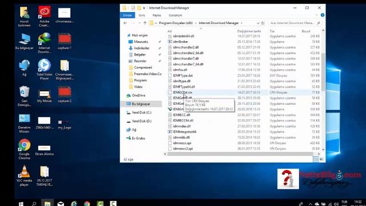Open address bar history dropdown arrow

click(258, 23)
